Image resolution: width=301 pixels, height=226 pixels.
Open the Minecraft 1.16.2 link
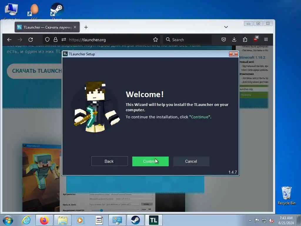coord(252,57)
